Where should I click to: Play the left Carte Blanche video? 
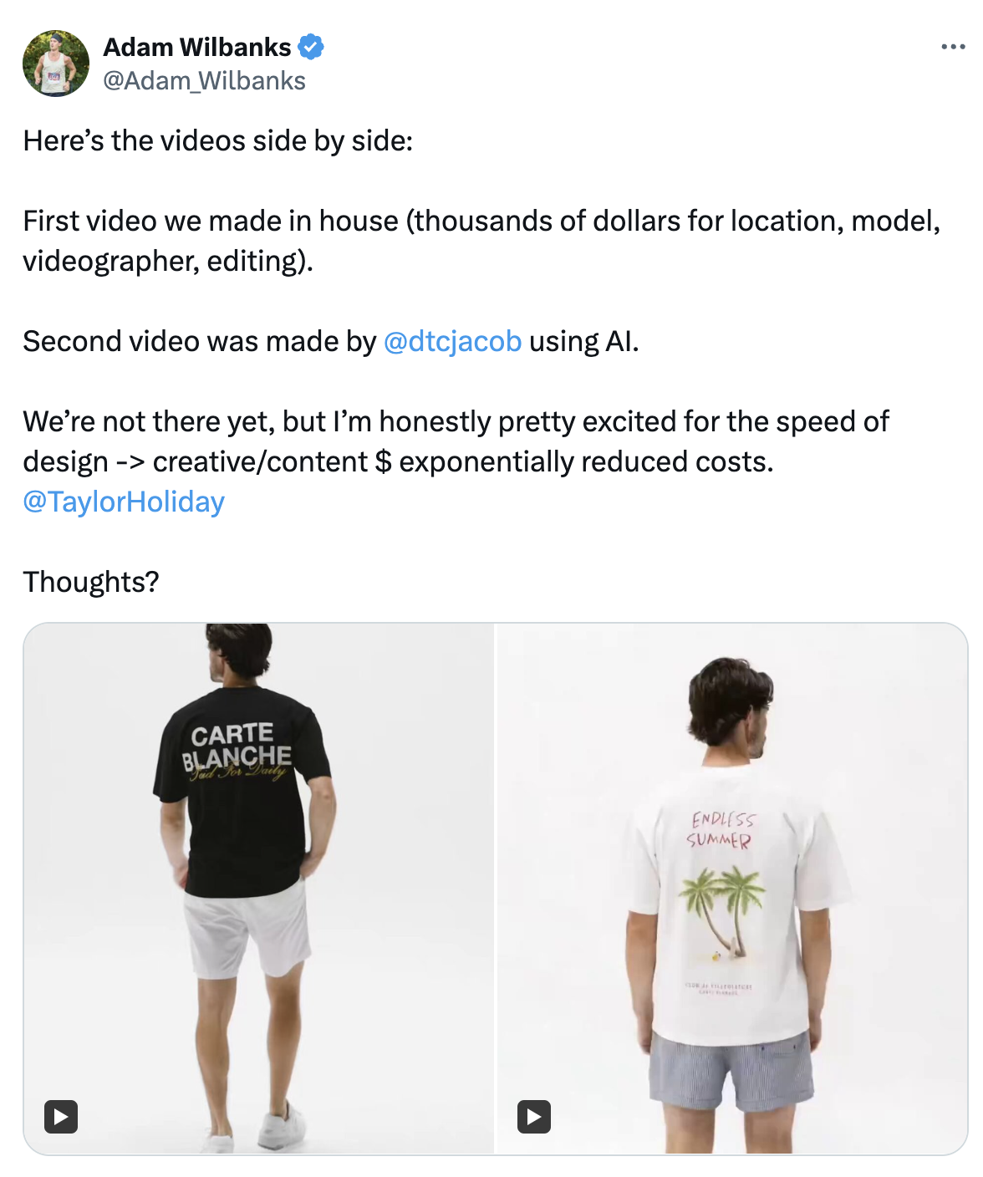tap(61, 1116)
